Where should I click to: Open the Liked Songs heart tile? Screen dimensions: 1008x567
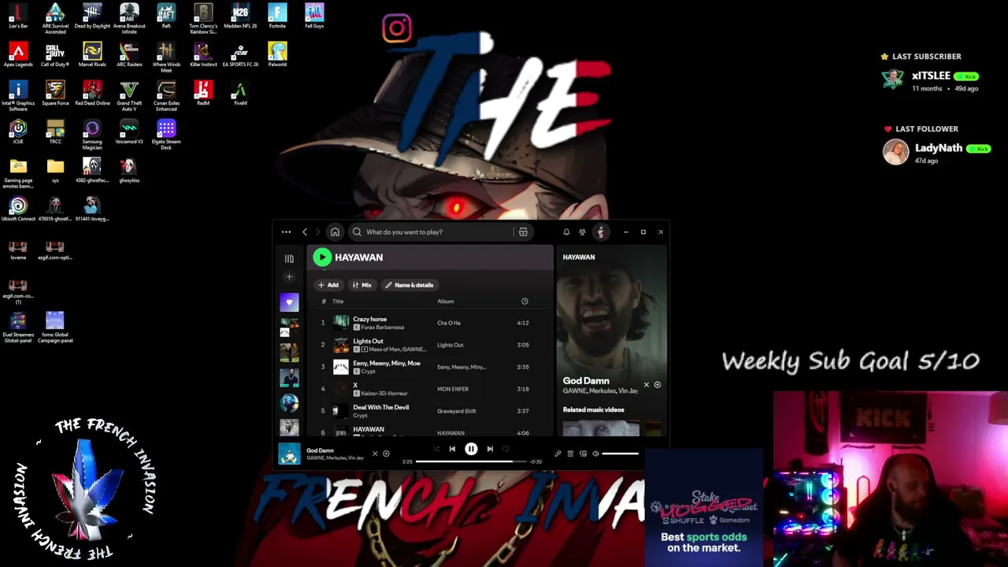coord(289,302)
